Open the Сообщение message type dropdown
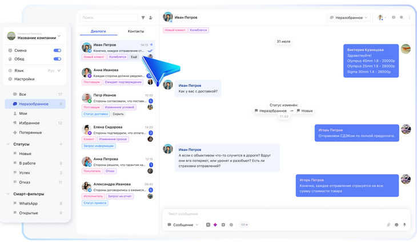The height and width of the screenshot is (245, 417). click(x=183, y=225)
